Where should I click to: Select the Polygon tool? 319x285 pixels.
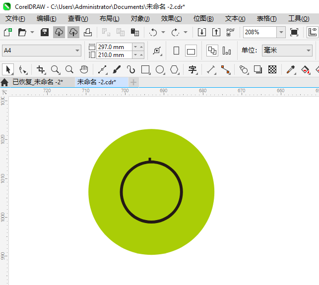(174, 70)
